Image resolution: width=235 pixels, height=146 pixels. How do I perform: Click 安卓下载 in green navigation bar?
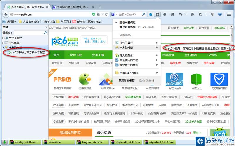98,55
